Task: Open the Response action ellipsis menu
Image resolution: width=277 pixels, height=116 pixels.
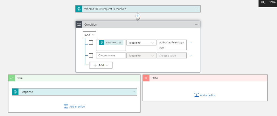Action: (x=133, y=92)
